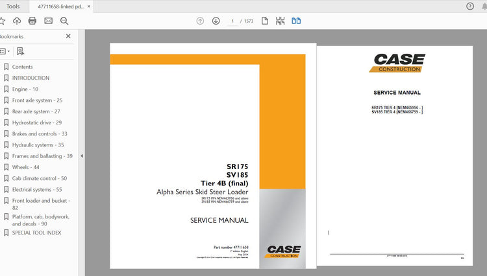
Task: Close the 47711658-linked pdf tab
Action: pos(89,6)
